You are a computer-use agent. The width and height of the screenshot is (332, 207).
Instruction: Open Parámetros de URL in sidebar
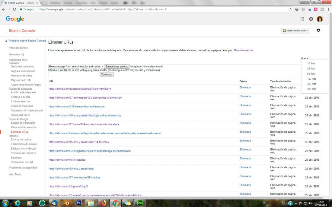coord(22,162)
